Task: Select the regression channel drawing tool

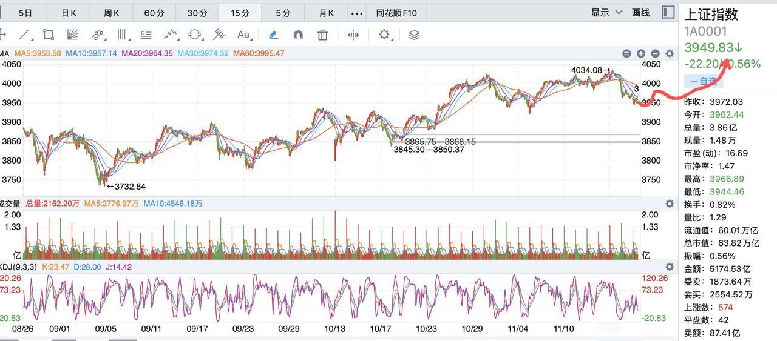Action: click(98, 35)
